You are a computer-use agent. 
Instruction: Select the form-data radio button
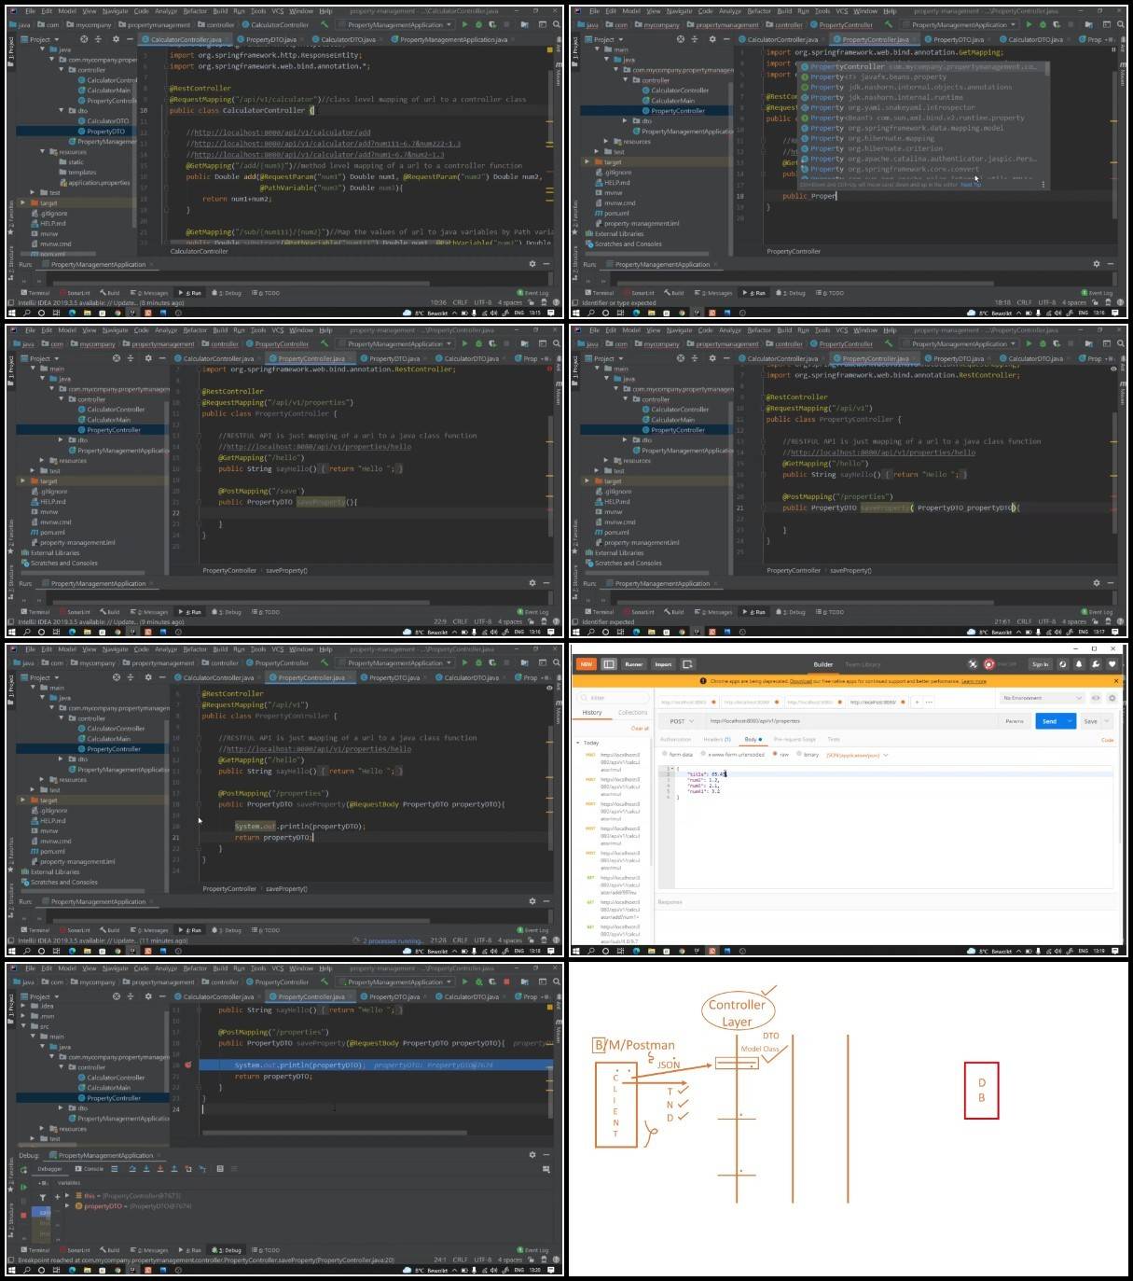coord(665,754)
